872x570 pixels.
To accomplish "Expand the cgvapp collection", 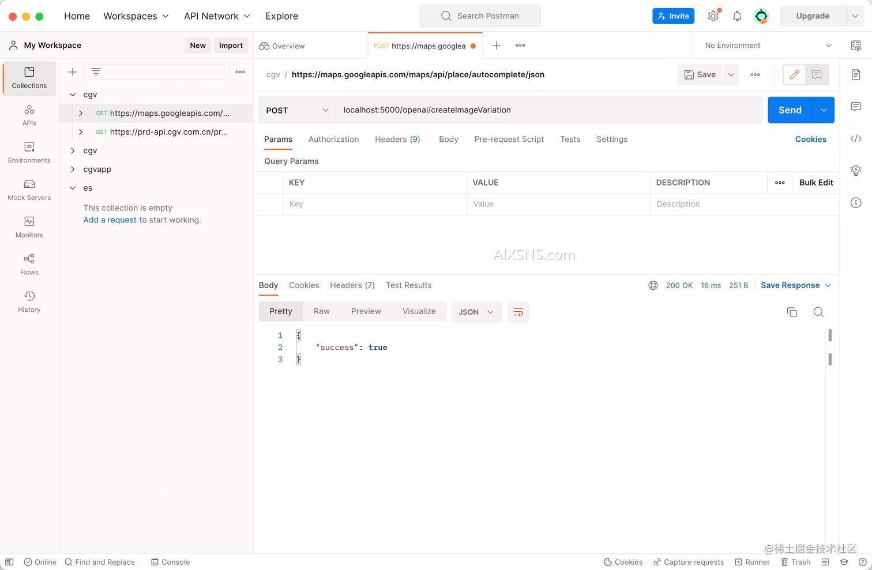I will (73, 169).
